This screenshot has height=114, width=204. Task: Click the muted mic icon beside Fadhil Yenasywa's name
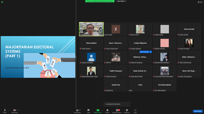click(x=105, y=77)
